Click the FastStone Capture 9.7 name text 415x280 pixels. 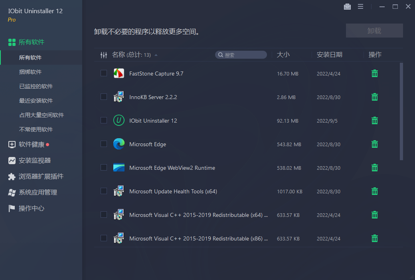tap(156, 73)
